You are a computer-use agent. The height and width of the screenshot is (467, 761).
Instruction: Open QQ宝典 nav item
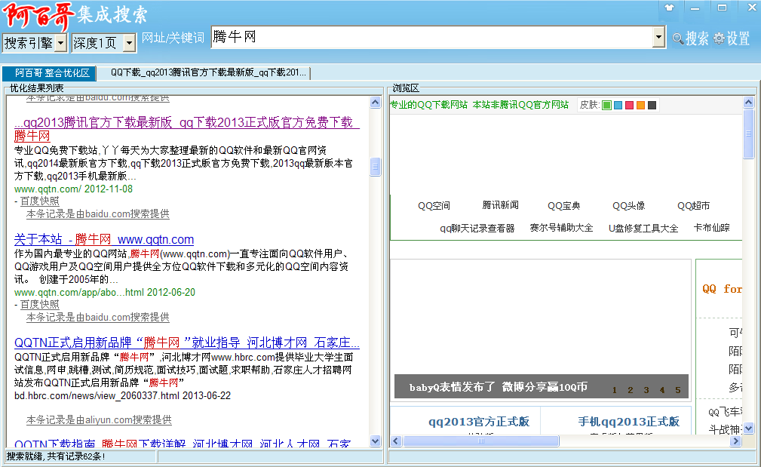tap(564, 206)
